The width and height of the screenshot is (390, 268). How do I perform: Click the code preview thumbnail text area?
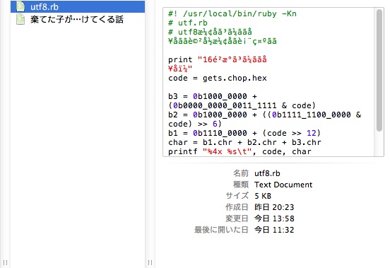coord(268,82)
